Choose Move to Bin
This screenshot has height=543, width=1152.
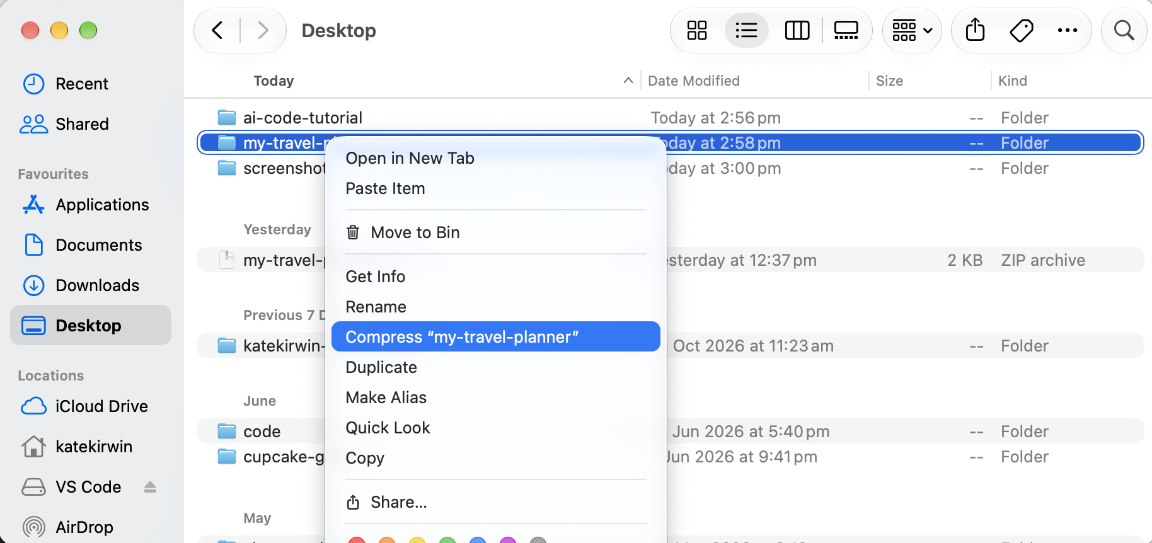pyautogui.click(x=495, y=232)
